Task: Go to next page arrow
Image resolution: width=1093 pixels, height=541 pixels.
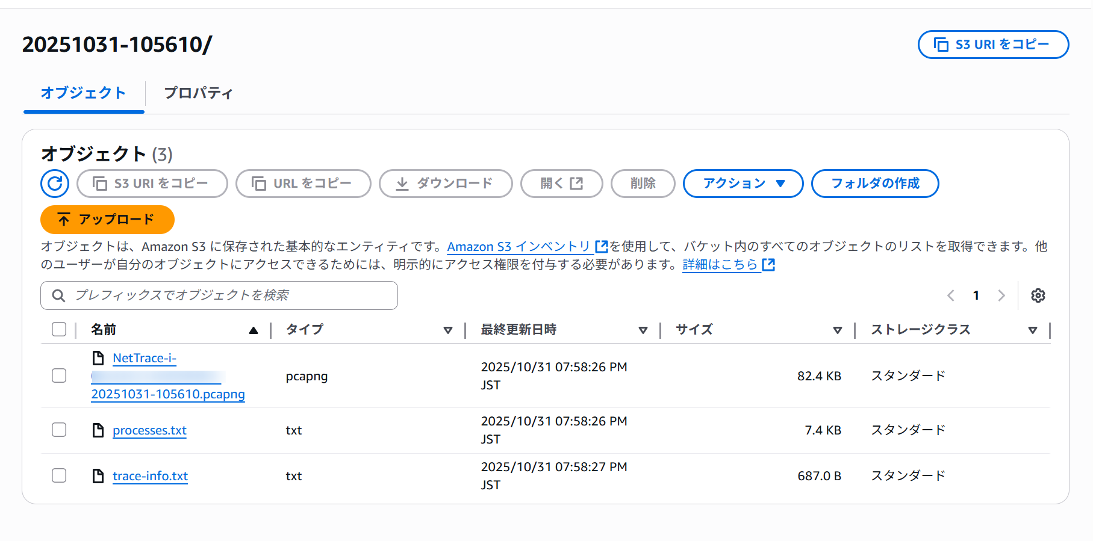Action: [x=1001, y=295]
